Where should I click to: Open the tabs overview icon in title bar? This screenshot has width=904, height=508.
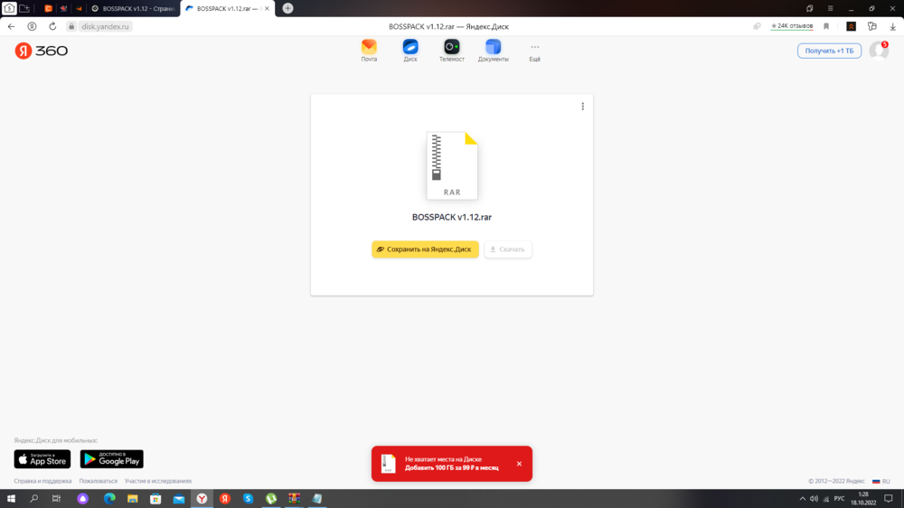pos(809,9)
